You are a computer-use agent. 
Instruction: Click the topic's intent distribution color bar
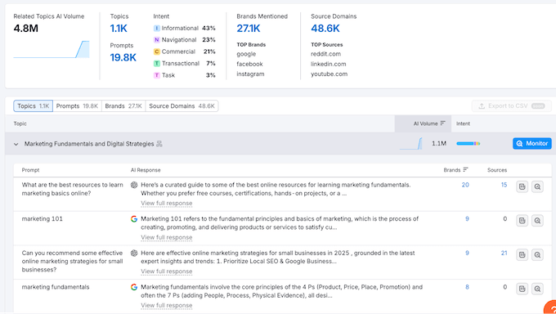[468, 144]
